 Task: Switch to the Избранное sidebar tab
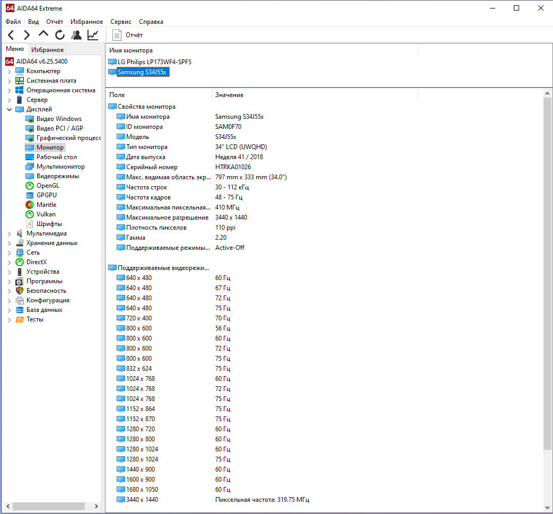point(47,50)
